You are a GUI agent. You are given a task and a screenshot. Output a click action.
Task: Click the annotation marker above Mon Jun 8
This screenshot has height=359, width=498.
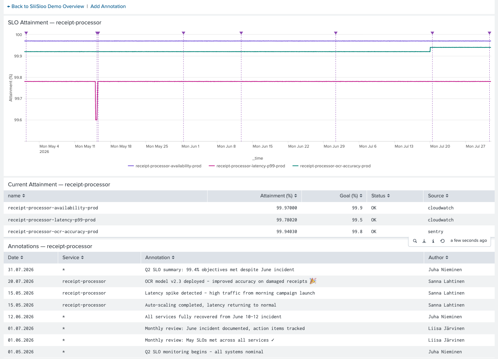point(241,33)
